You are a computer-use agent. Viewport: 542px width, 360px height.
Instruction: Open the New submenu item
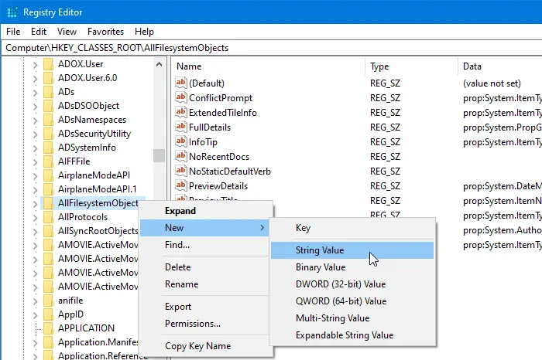click(x=204, y=228)
